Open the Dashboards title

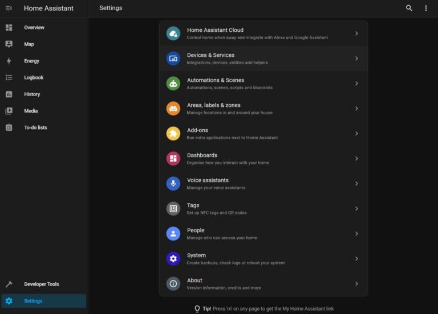pos(202,155)
